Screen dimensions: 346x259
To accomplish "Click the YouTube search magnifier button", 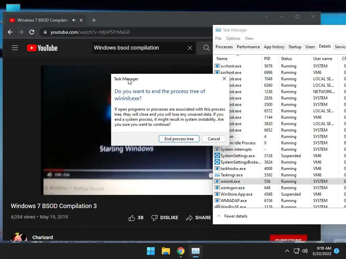I will pos(206,48).
